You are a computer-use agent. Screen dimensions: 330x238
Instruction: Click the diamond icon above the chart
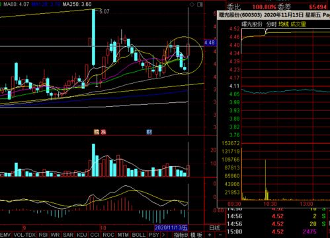(x=192, y=5)
